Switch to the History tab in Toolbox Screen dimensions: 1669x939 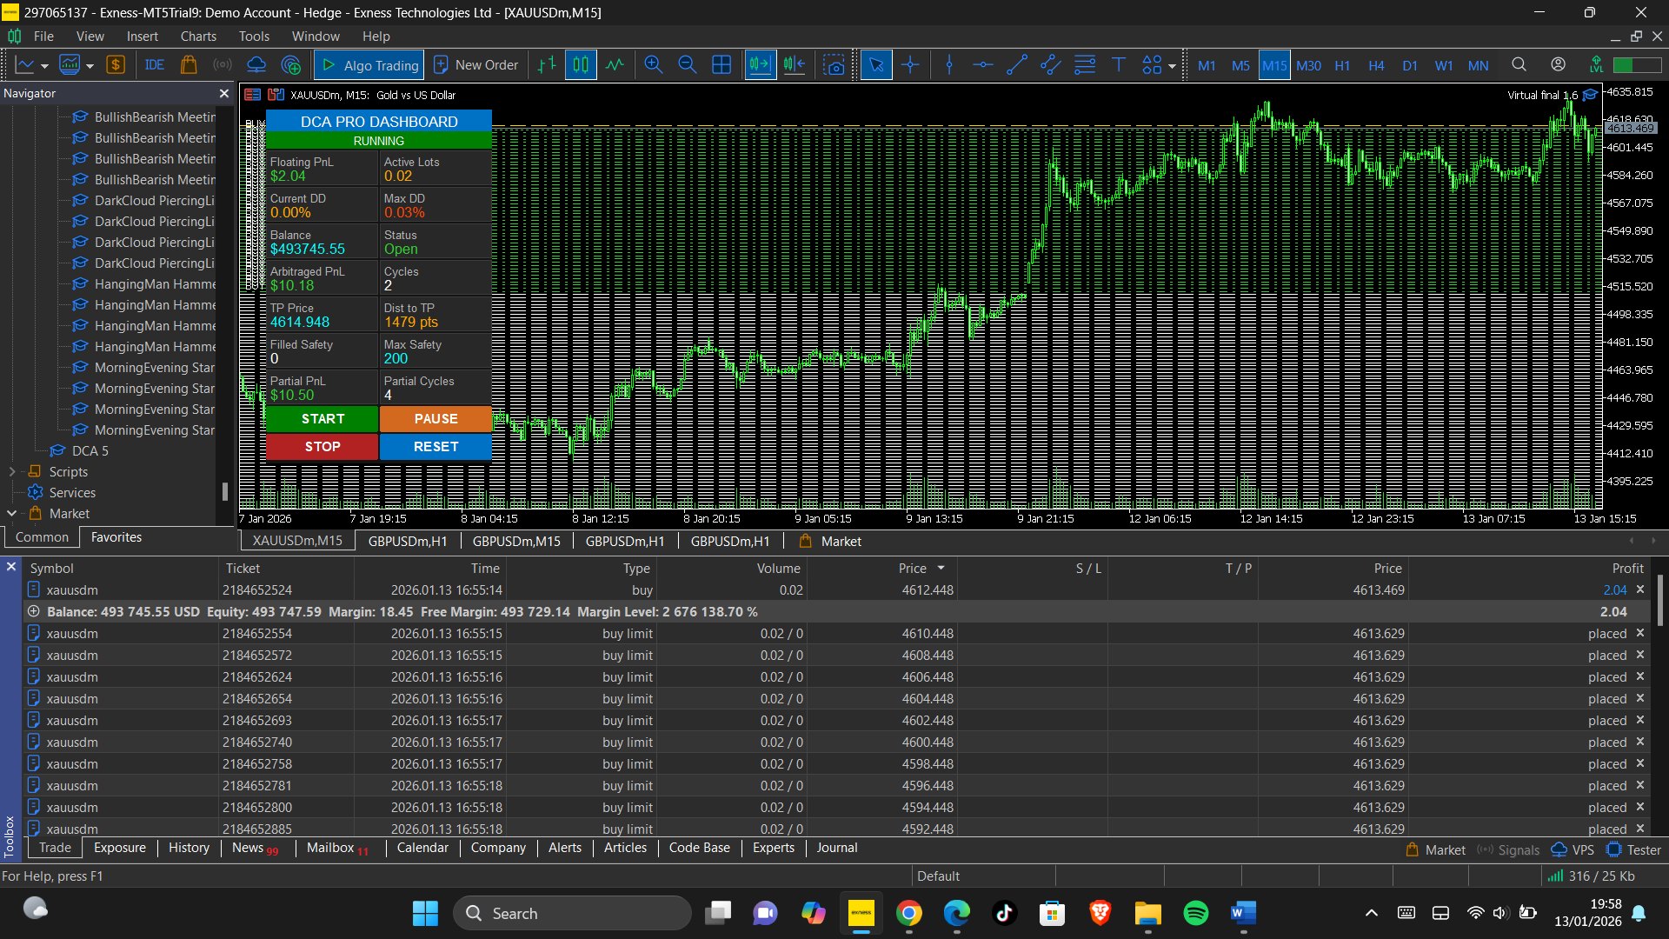189,848
